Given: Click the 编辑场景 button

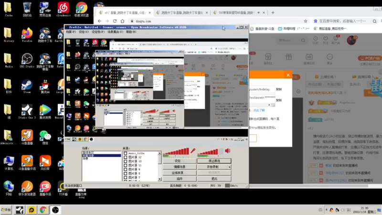Looking at the screenshot, I should (x=180, y=167).
